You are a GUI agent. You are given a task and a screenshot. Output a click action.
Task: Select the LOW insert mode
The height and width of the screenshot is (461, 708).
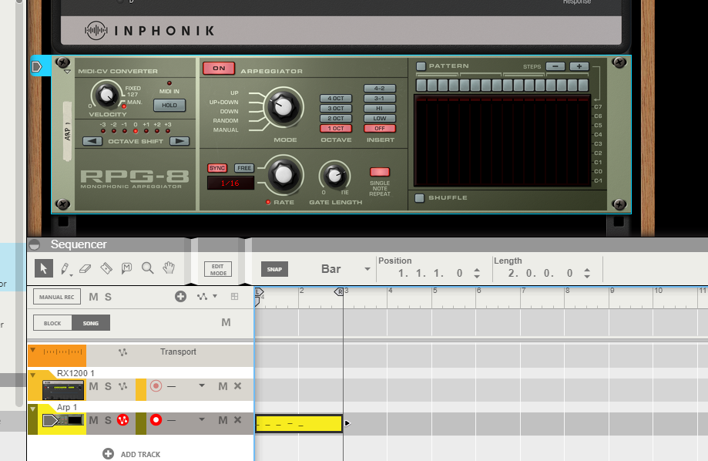[380, 119]
